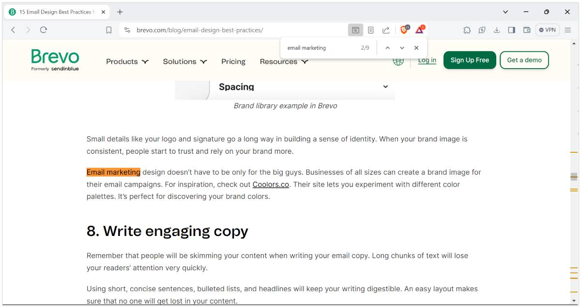The width and height of the screenshot is (581, 308).
Task: Click the Sign Up Free button
Action: (470, 60)
